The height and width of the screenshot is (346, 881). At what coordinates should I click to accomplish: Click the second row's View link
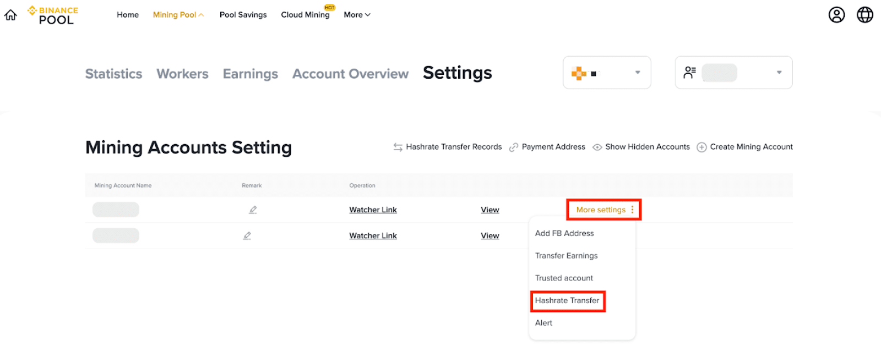[x=490, y=235]
